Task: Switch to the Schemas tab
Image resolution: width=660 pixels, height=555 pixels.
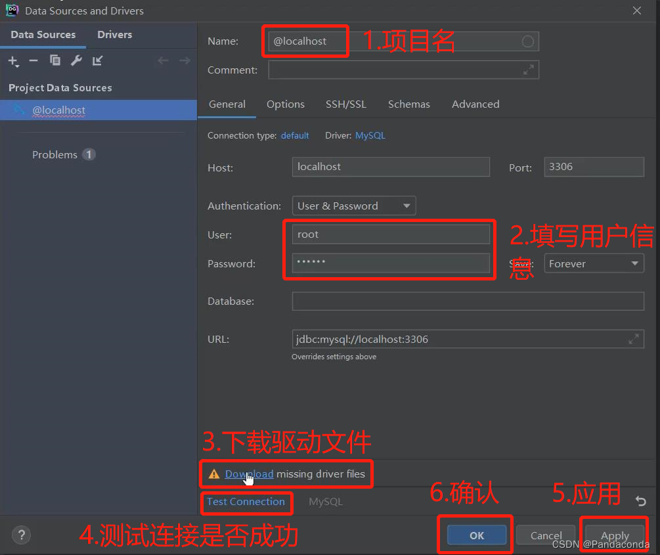Action: pos(408,104)
